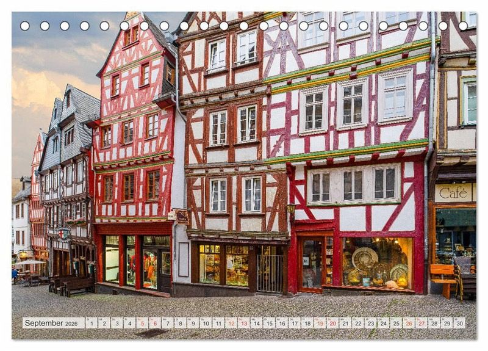Click day 24 in the calendar strip
488x351 pixels.
[x=383, y=323]
